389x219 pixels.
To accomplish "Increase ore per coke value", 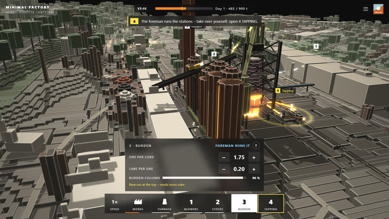I will [254, 157].
